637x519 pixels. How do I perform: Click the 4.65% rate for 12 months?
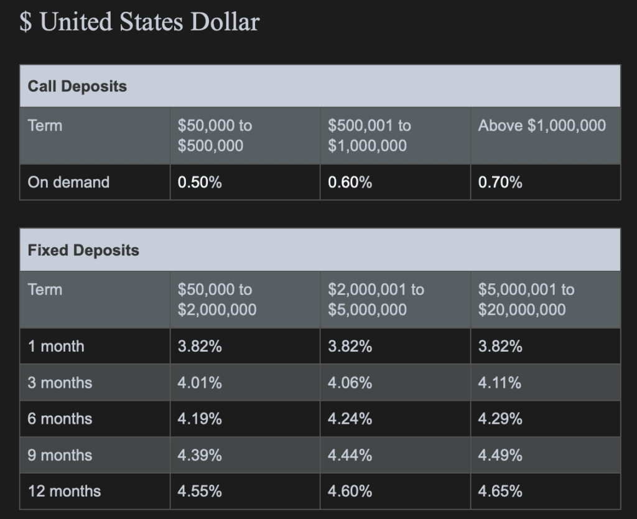point(500,491)
